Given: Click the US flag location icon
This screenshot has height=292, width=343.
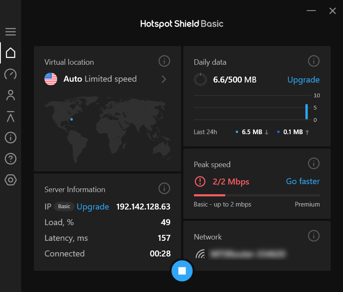Looking at the screenshot, I should (51, 79).
